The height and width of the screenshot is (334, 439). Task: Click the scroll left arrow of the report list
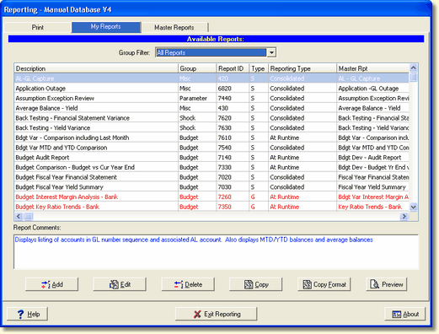(19, 216)
